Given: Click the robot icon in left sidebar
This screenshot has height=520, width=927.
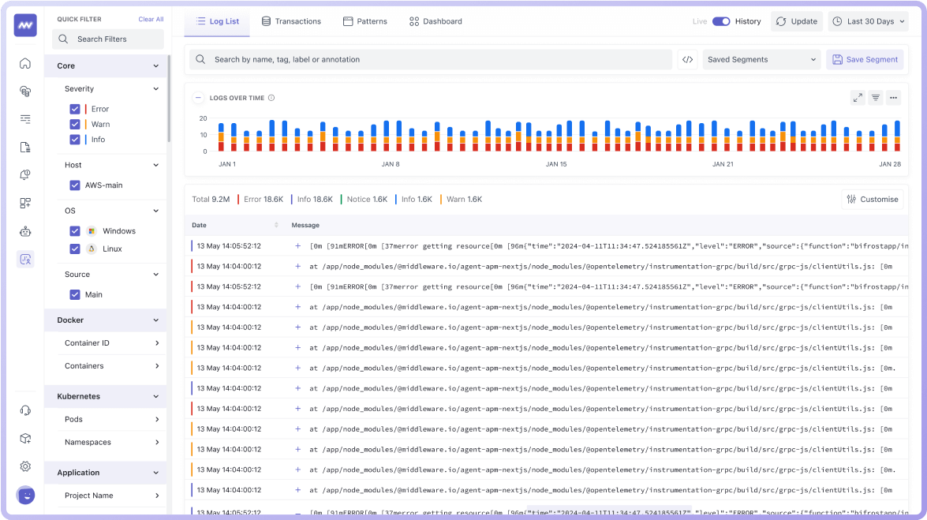Looking at the screenshot, I should (x=25, y=231).
